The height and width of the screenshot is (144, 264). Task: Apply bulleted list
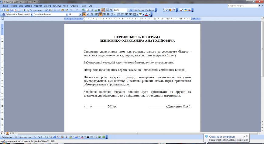[x=122, y=14]
